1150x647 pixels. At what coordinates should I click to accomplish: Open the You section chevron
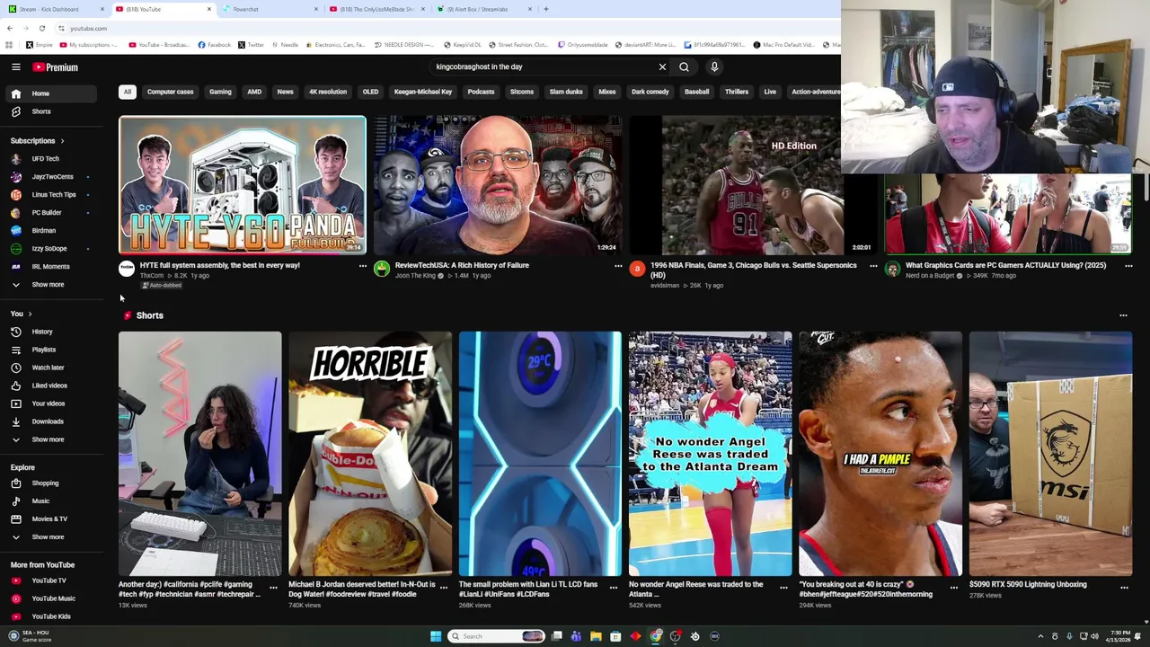(30, 314)
